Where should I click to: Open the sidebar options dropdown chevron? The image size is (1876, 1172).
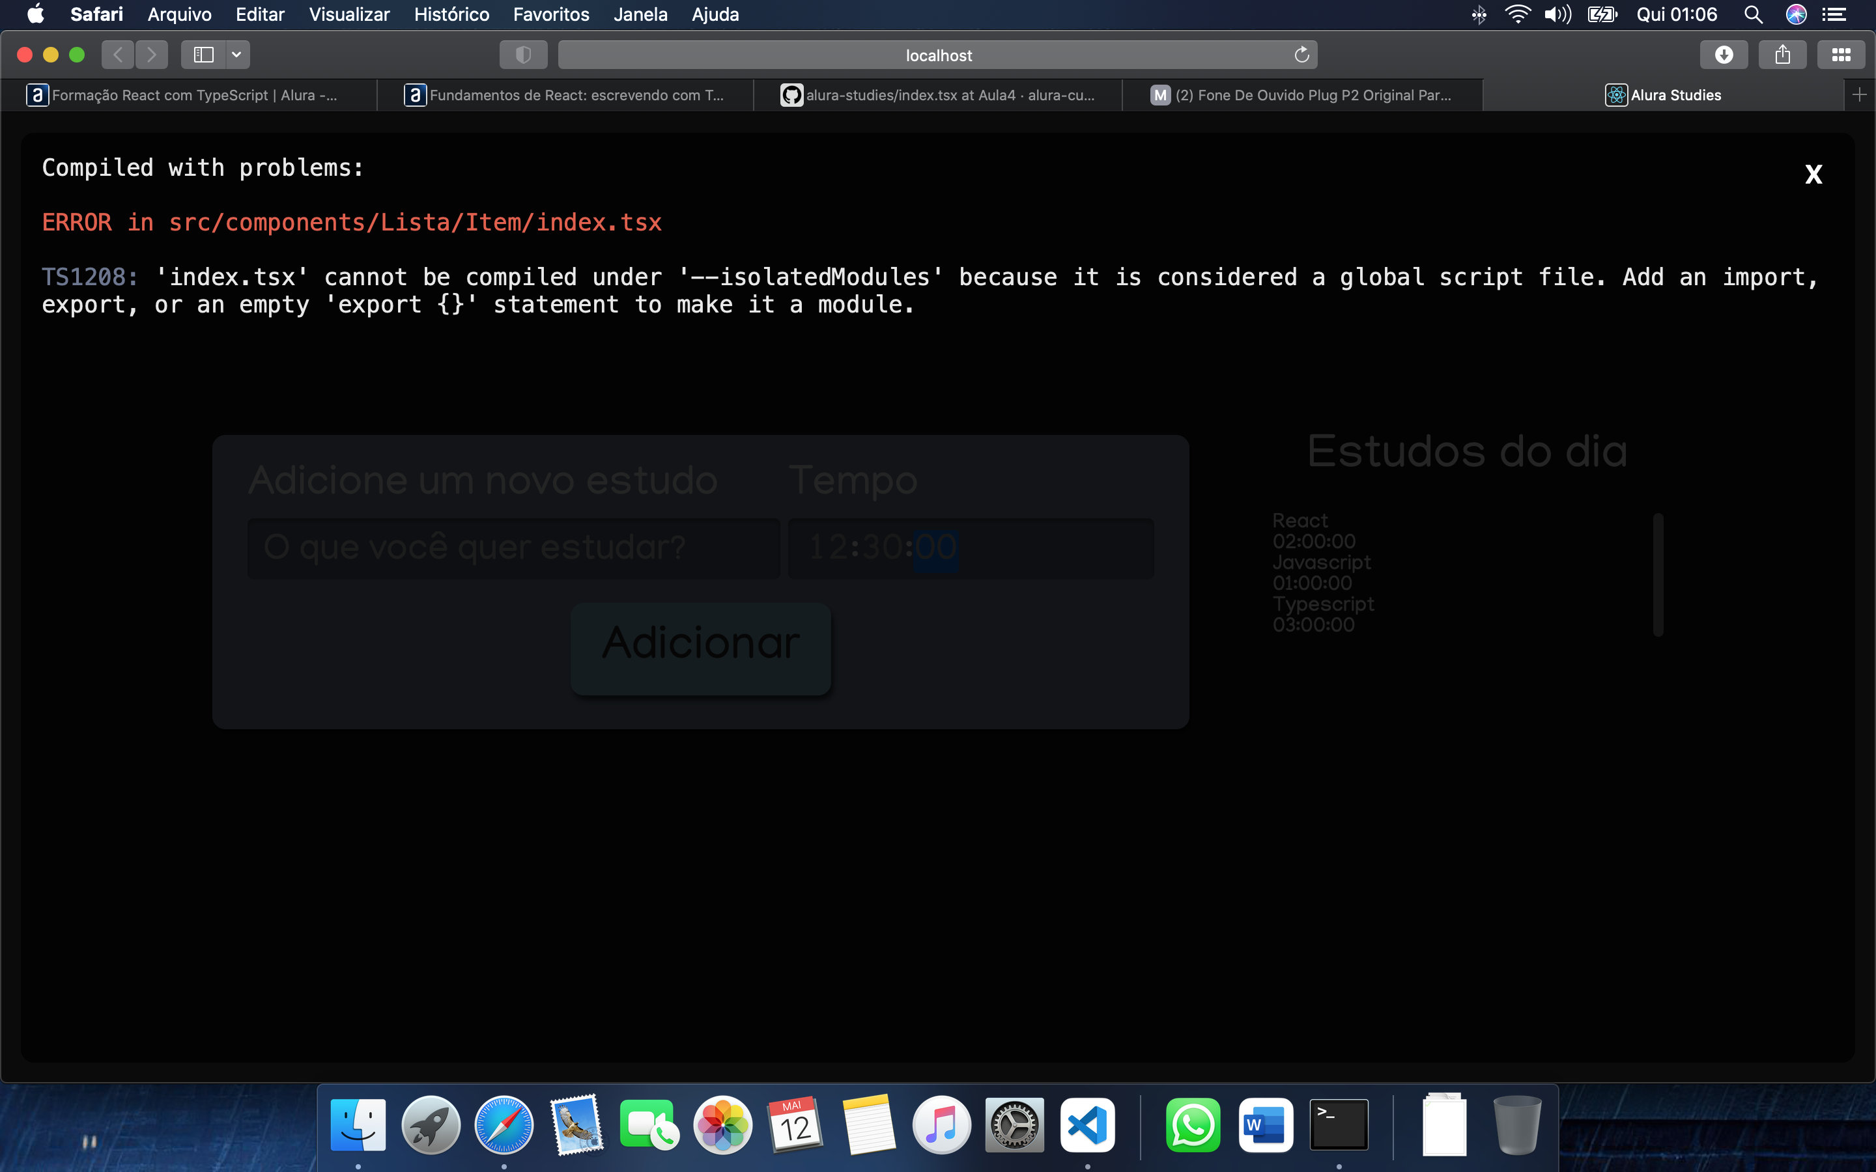point(237,54)
